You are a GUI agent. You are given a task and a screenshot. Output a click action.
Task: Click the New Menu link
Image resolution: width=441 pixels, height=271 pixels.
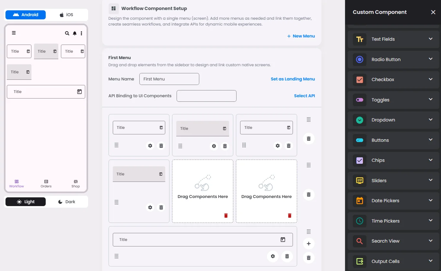301,36
